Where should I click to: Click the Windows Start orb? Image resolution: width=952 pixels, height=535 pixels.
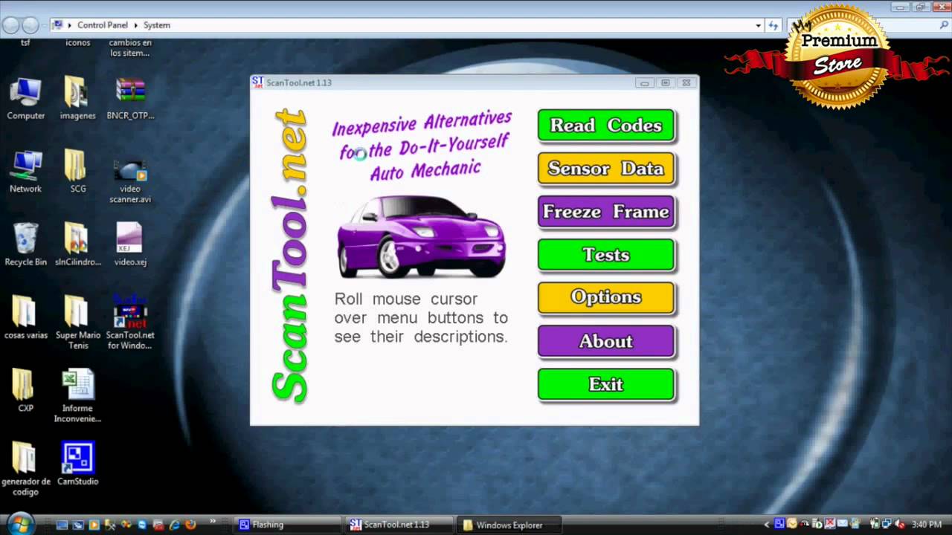(20, 524)
